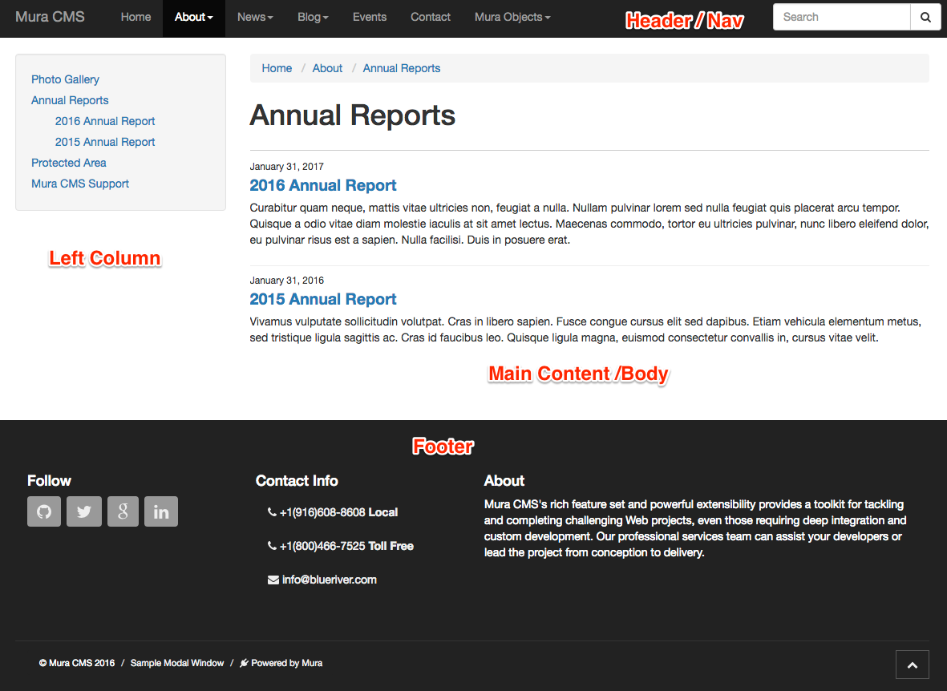This screenshot has width=947, height=691.
Task: Click Annual Reports in the breadcrumb
Action: point(402,68)
